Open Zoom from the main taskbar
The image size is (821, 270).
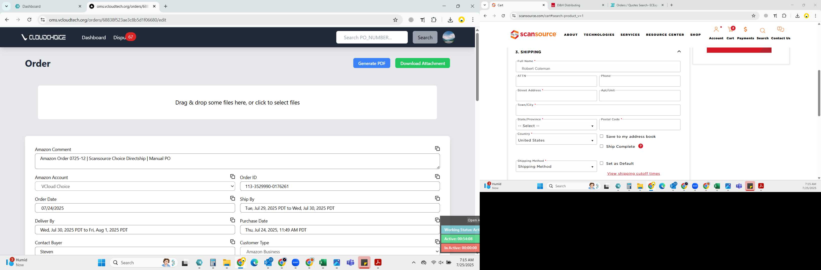[296, 263]
